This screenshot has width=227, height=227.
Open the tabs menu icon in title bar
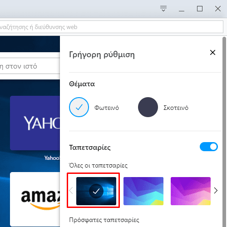tap(163, 9)
